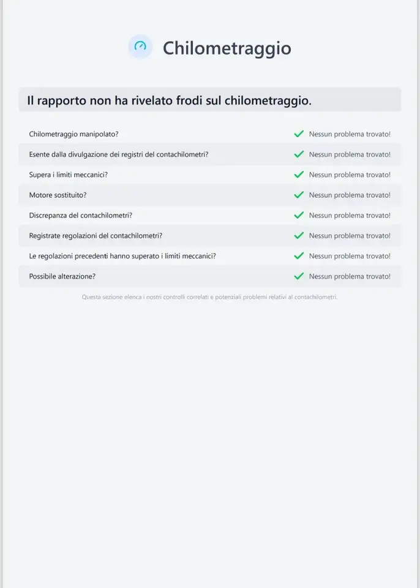The height and width of the screenshot is (588, 420).
Task: Click the speedometer icon beside Chilometraggio
Action: pos(140,47)
